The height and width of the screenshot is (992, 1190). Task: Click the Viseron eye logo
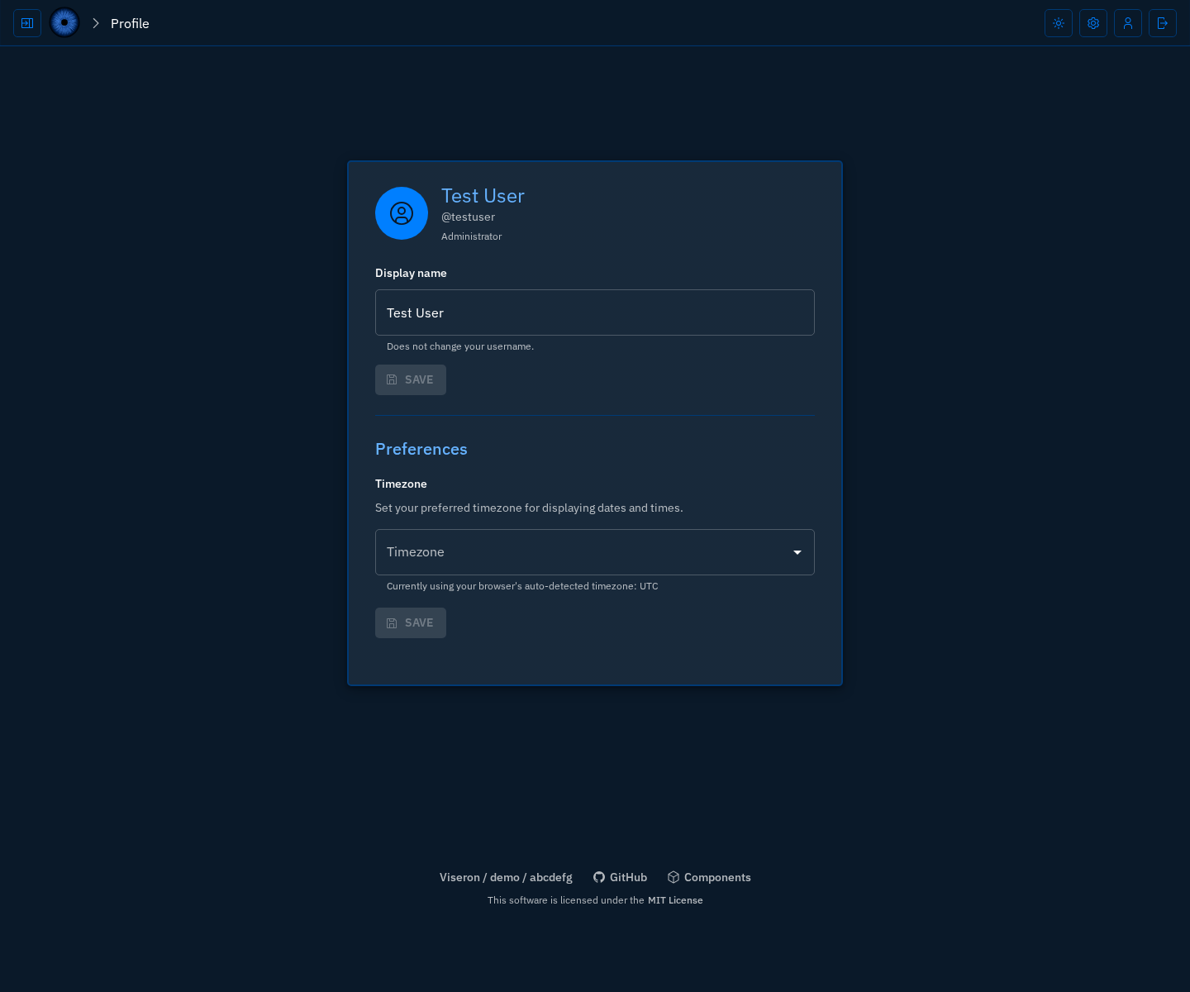(64, 23)
